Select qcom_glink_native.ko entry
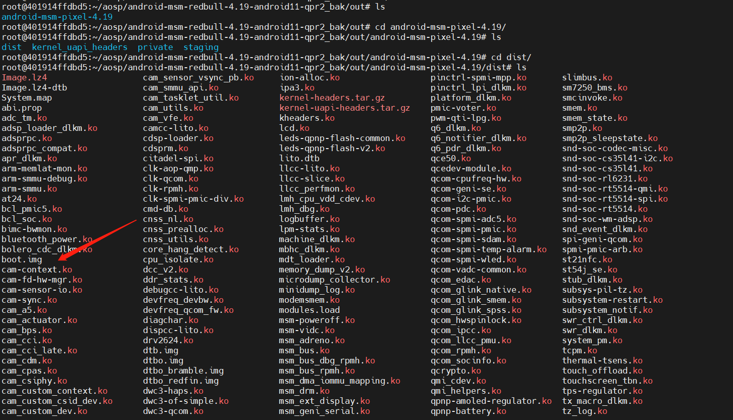Image resolution: width=733 pixels, height=420 pixels. point(481,290)
